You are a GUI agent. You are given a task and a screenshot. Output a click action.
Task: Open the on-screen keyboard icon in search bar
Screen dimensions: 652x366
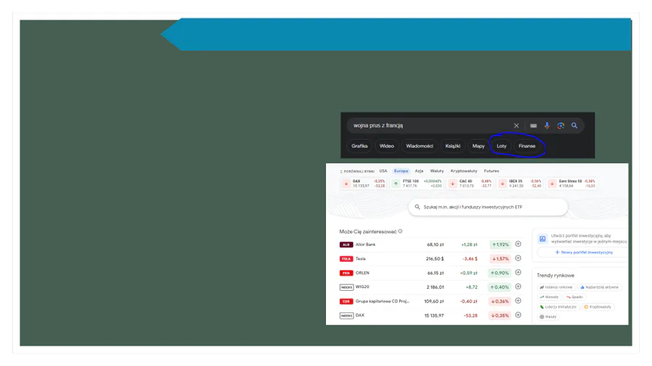pos(533,126)
